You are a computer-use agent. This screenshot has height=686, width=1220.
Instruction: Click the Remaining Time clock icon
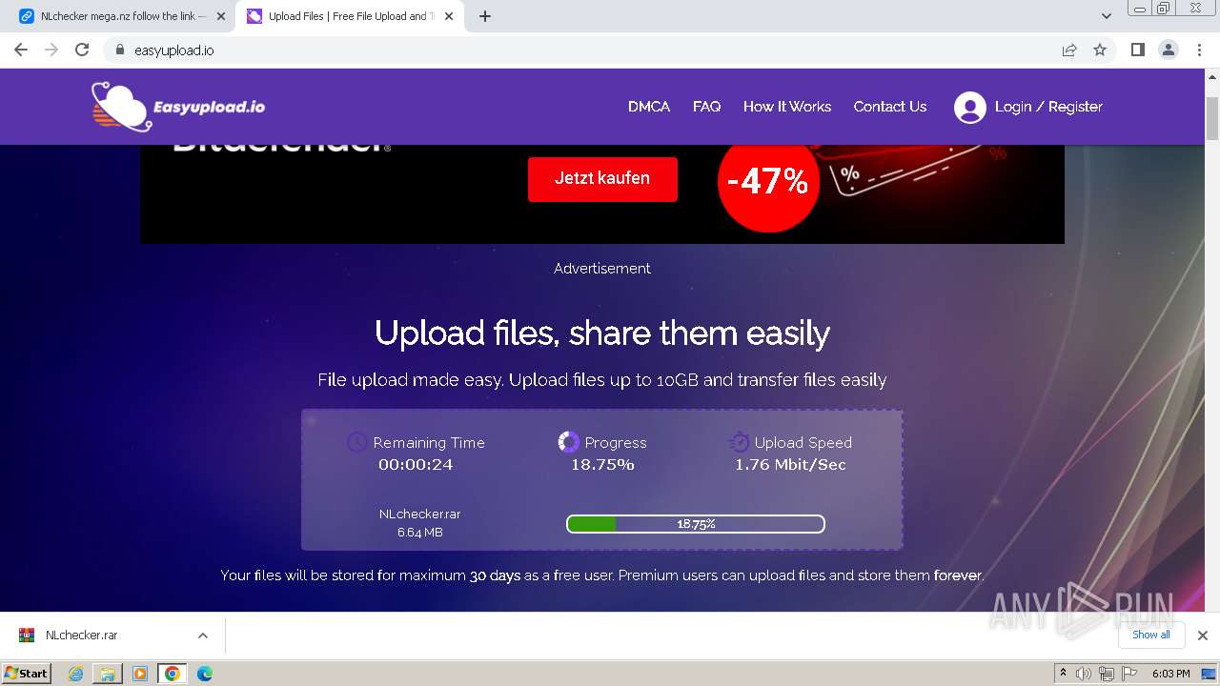pyautogui.click(x=356, y=442)
